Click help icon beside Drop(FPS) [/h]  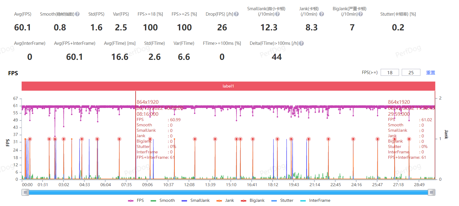236,14
